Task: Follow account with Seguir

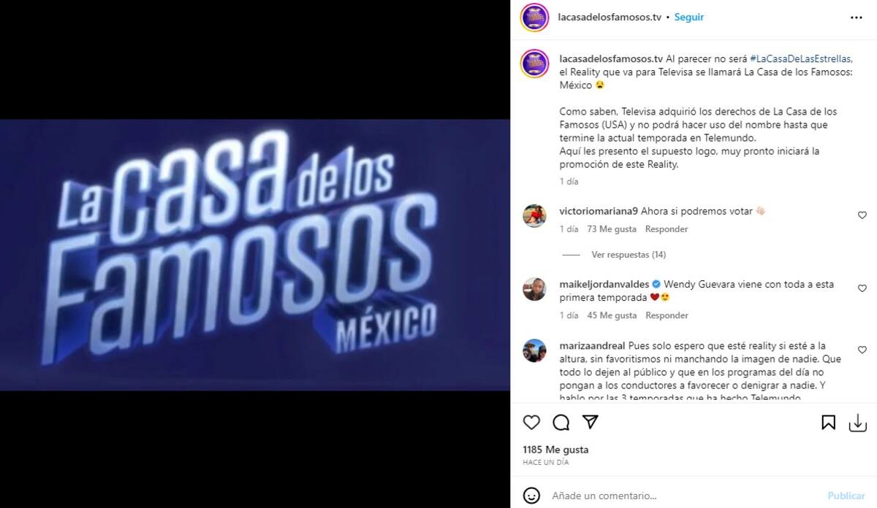Action: click(x=689, y=17)
